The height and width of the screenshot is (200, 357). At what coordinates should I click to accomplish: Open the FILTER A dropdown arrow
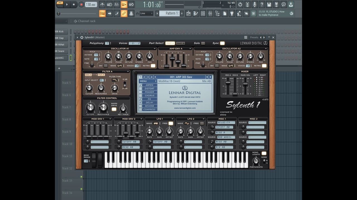[x=128, y=71]
